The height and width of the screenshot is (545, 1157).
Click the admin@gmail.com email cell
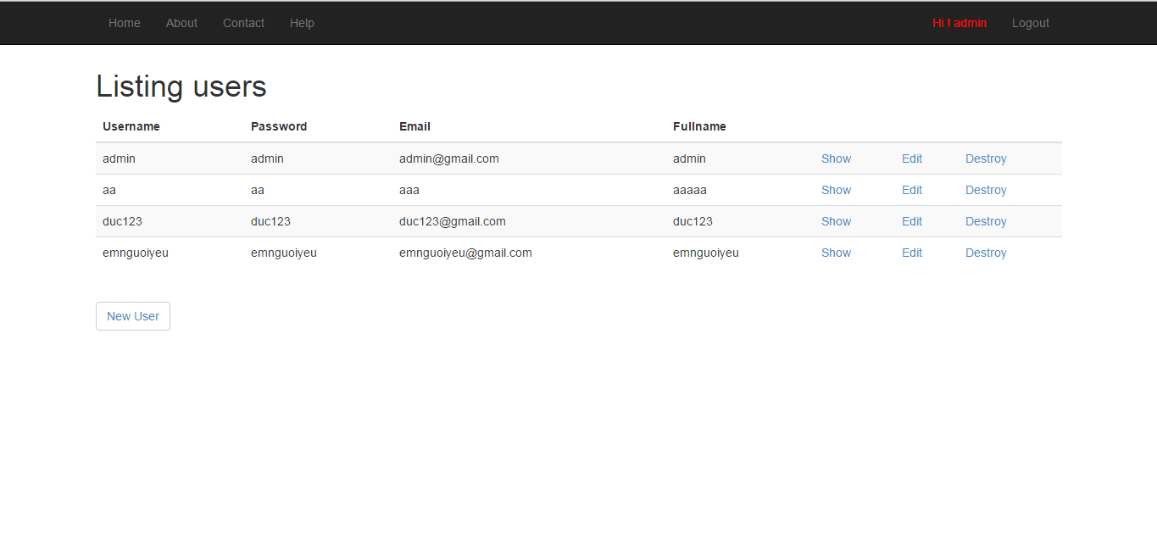(x=448, y=158)
